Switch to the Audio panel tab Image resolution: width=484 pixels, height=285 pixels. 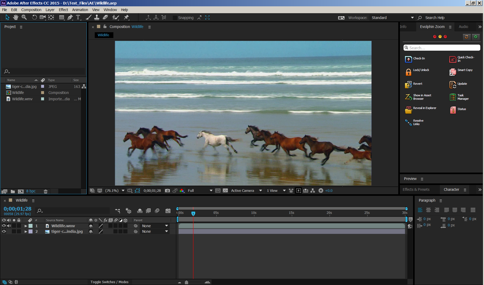pyautogui.click(x=463, y=27)
